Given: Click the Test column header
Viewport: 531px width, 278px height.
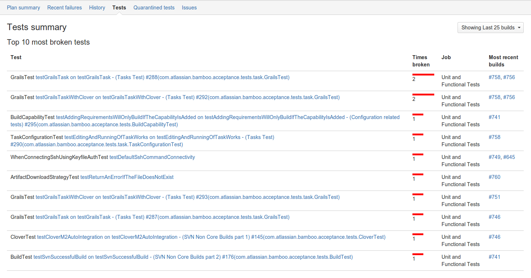Looking at the screenshot, I should pyautogui.click(x=16, y=57).
